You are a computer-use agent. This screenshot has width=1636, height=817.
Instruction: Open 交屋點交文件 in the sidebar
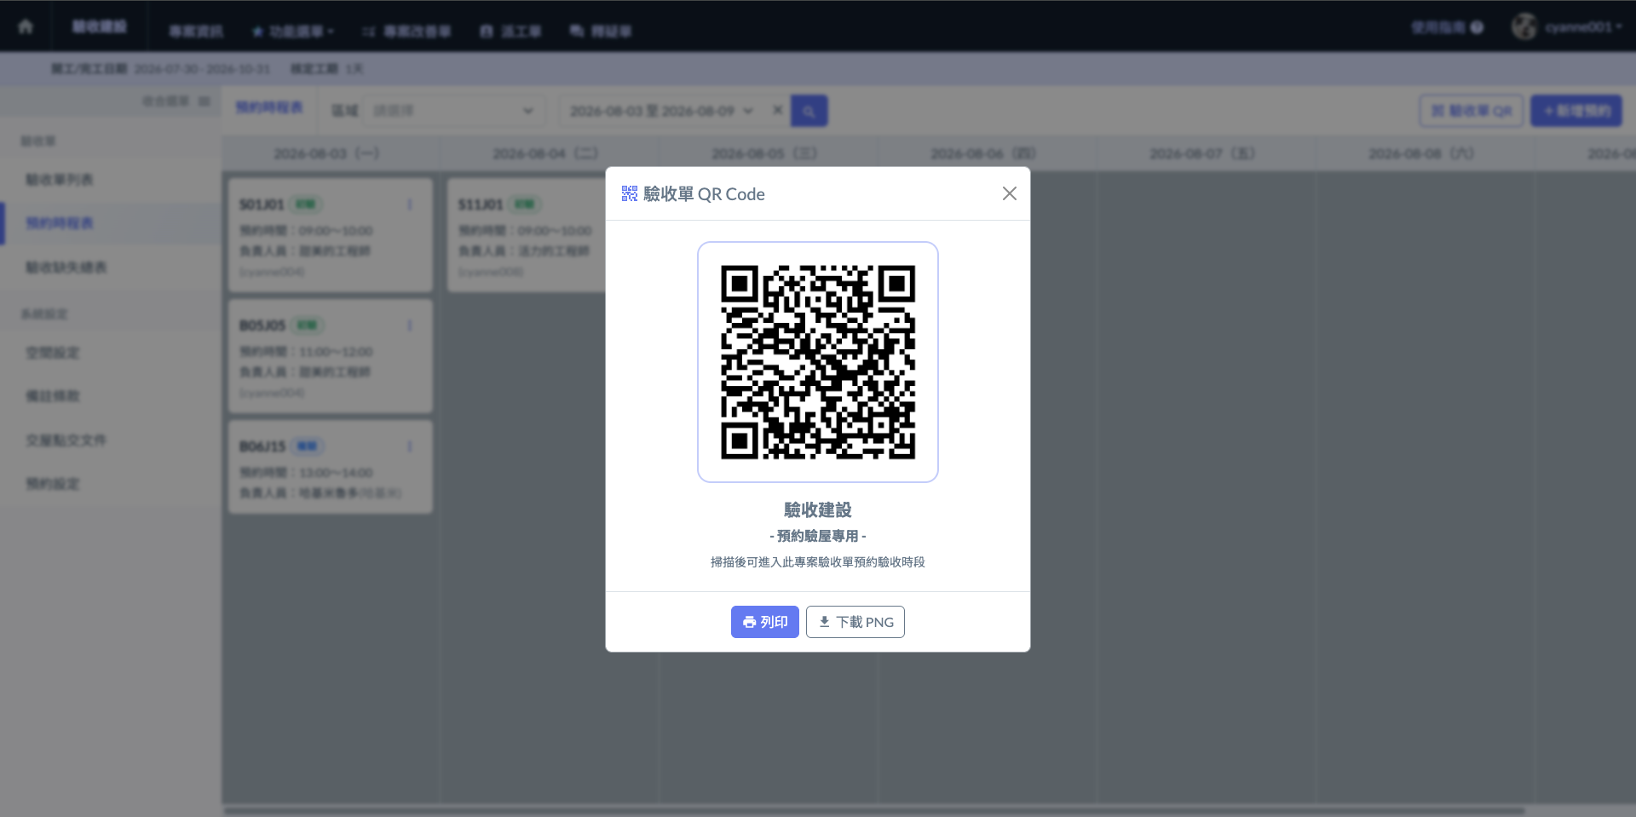pos(111,440)
